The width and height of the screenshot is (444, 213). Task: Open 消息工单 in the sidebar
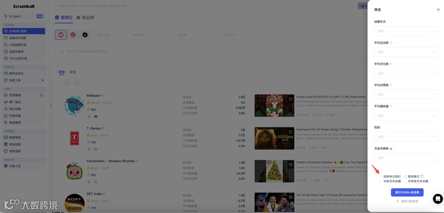[x=24, y=80]
